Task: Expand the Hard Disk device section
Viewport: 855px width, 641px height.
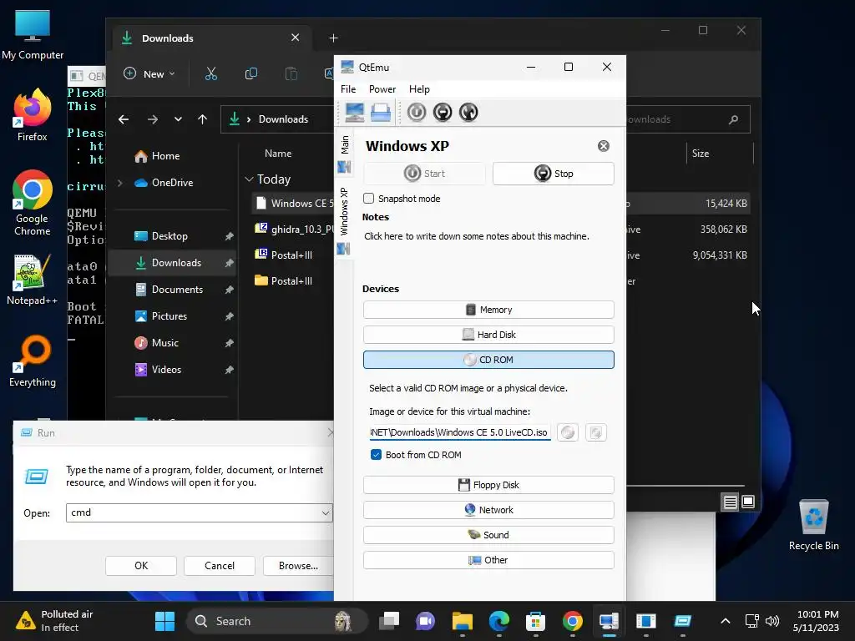Action: click(488, 335)
